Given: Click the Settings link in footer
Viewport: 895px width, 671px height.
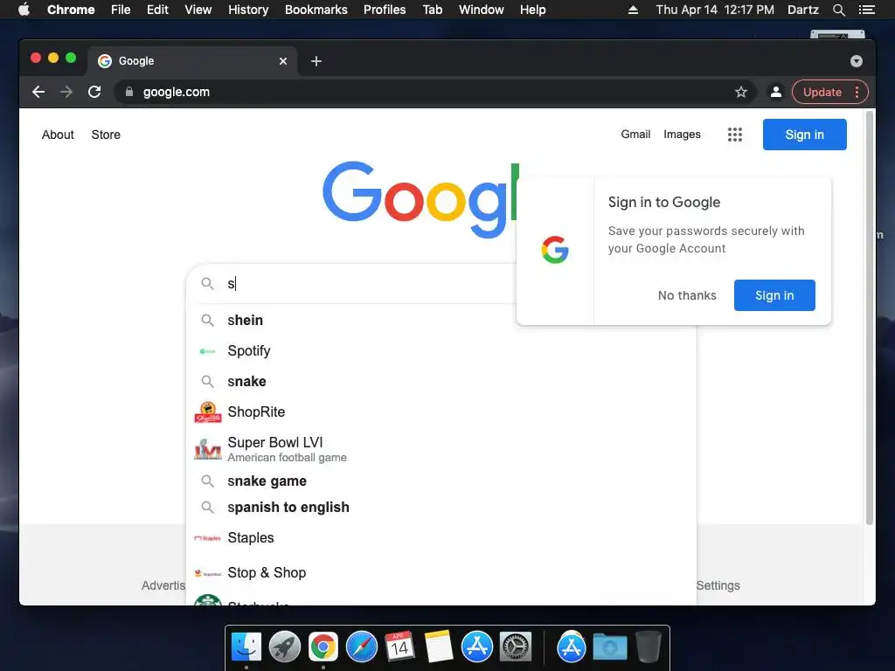Looking at the screenshot, I should (x=718, y=585).
